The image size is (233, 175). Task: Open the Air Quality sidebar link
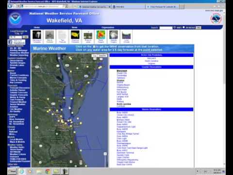click(15, 111)
